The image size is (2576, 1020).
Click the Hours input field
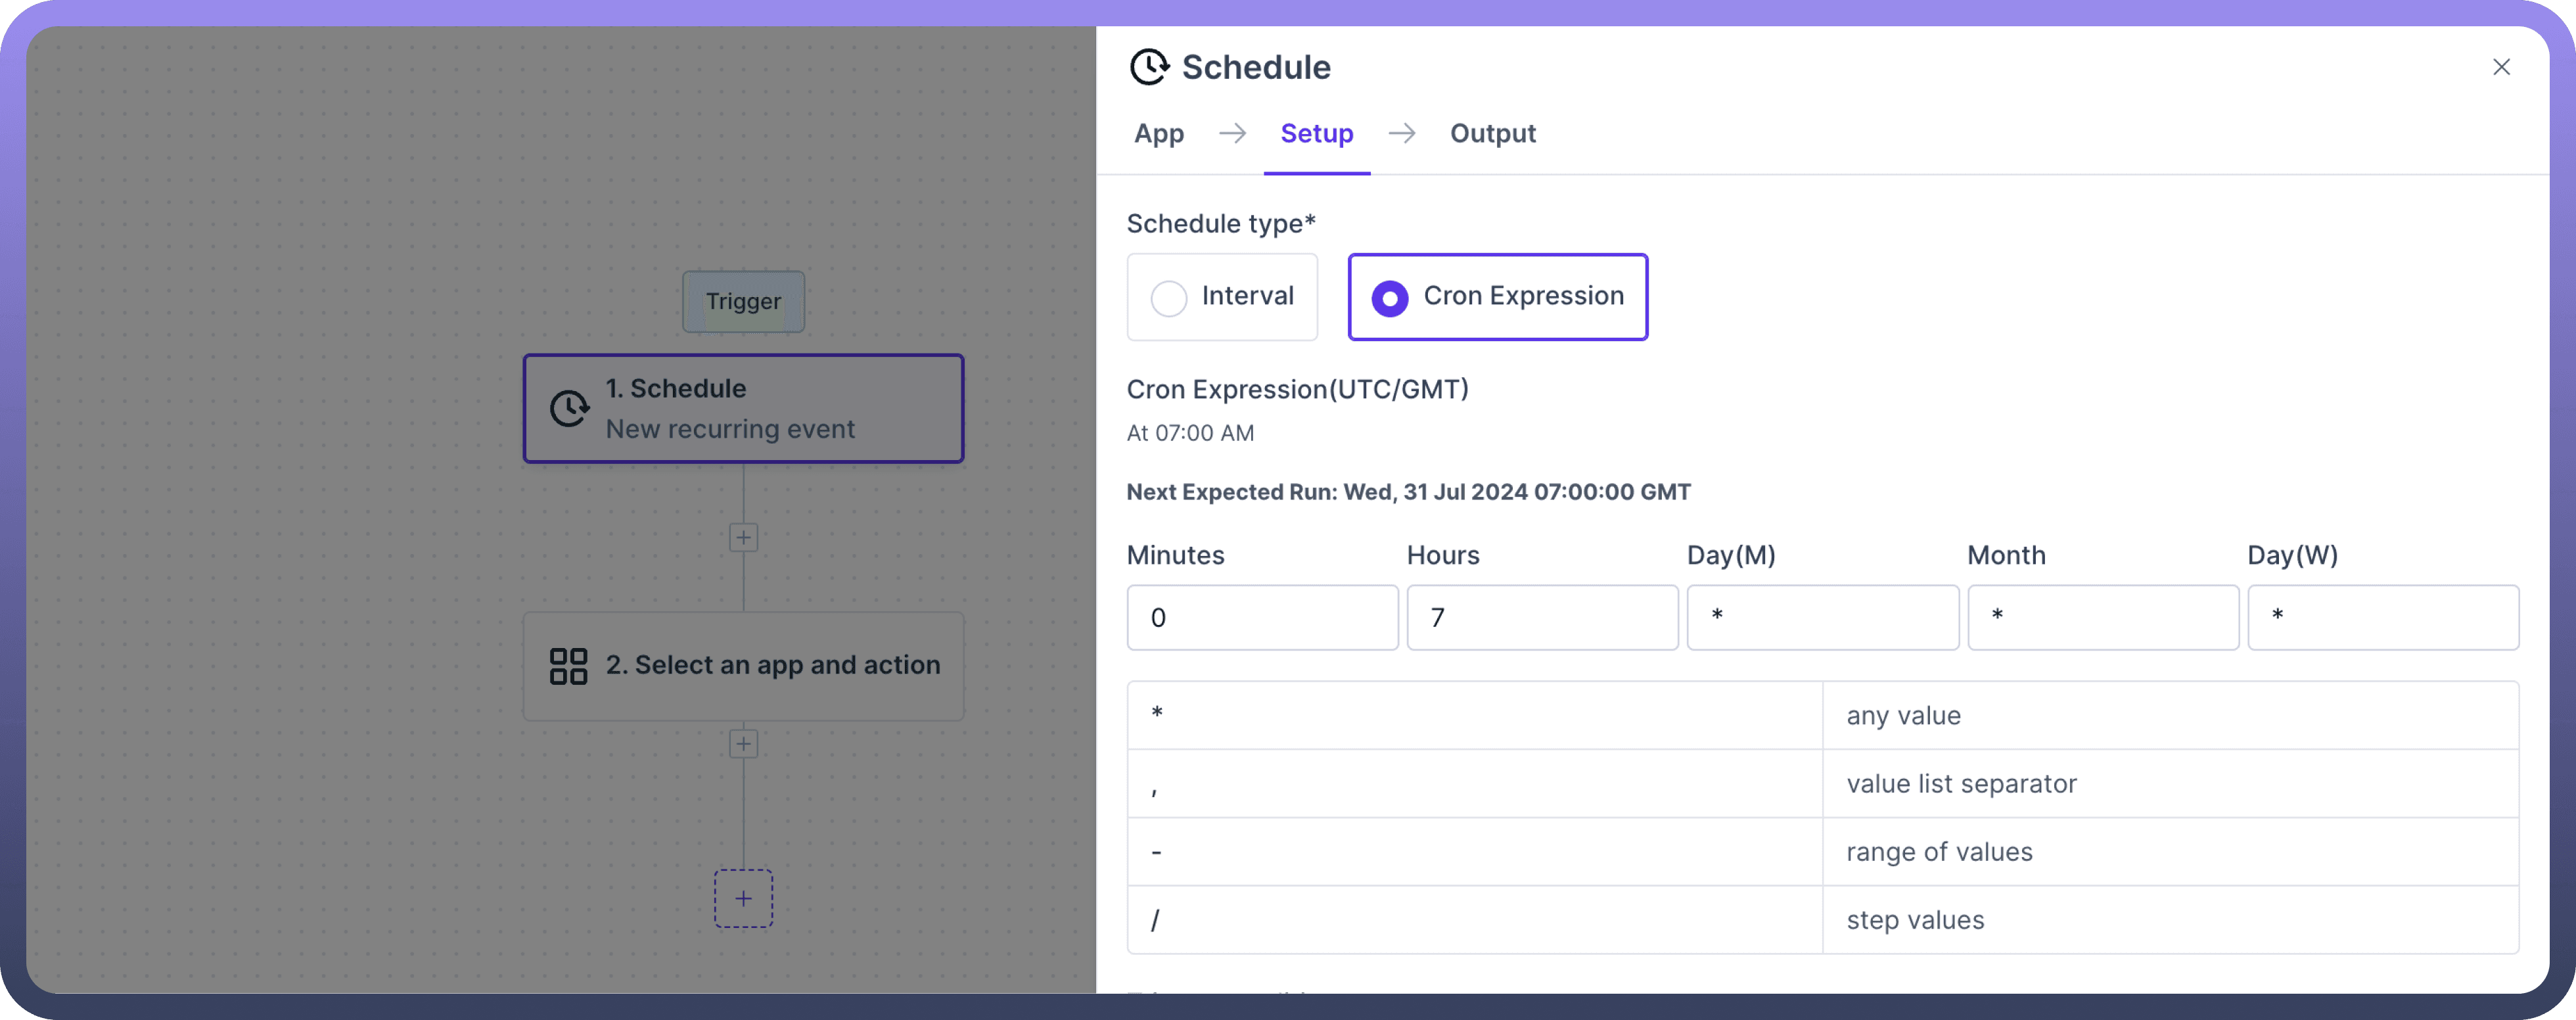click(x=1542, y=618)
